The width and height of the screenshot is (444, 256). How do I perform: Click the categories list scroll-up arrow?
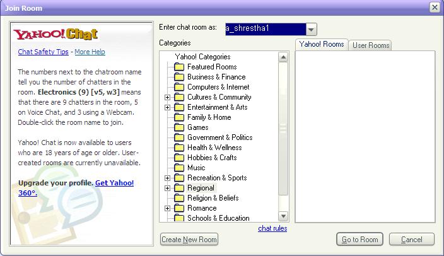283,57
